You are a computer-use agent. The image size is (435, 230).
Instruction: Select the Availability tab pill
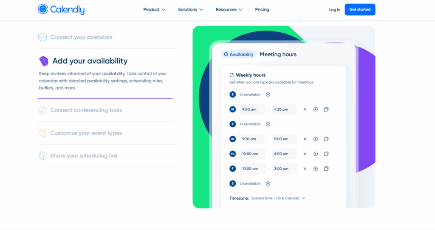(x=238, y=54)
